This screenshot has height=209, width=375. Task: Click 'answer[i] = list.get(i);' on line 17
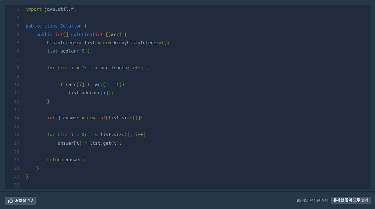(x=89, y=143)
